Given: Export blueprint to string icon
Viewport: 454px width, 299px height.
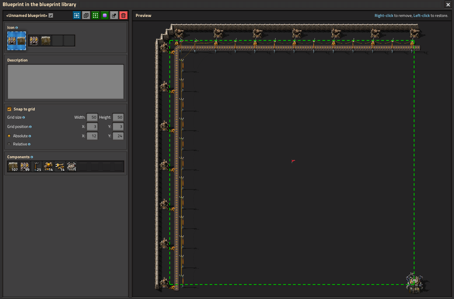Looking at the screenshot, I should coord(114,15).
